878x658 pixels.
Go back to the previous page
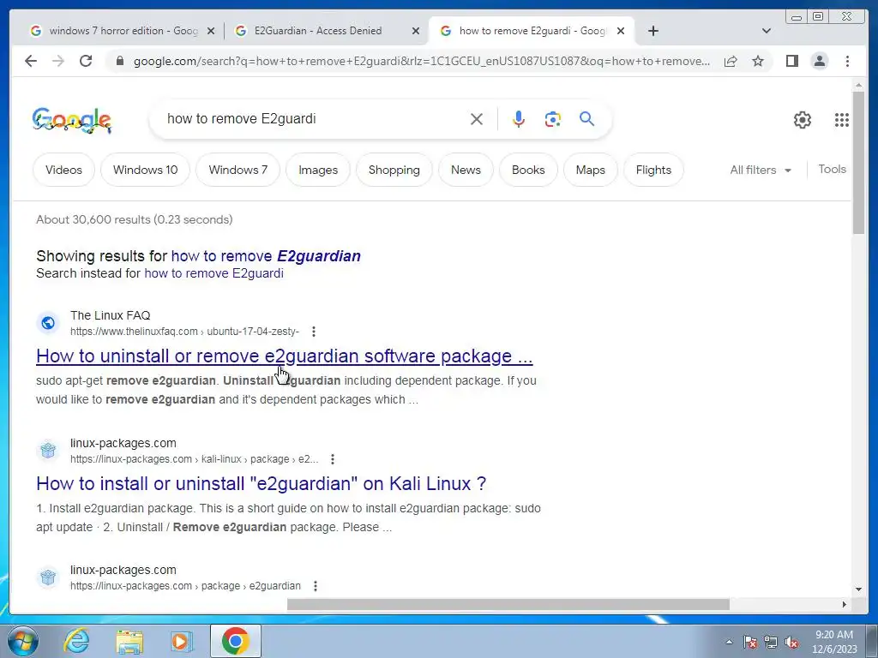(x=31, y=61)
